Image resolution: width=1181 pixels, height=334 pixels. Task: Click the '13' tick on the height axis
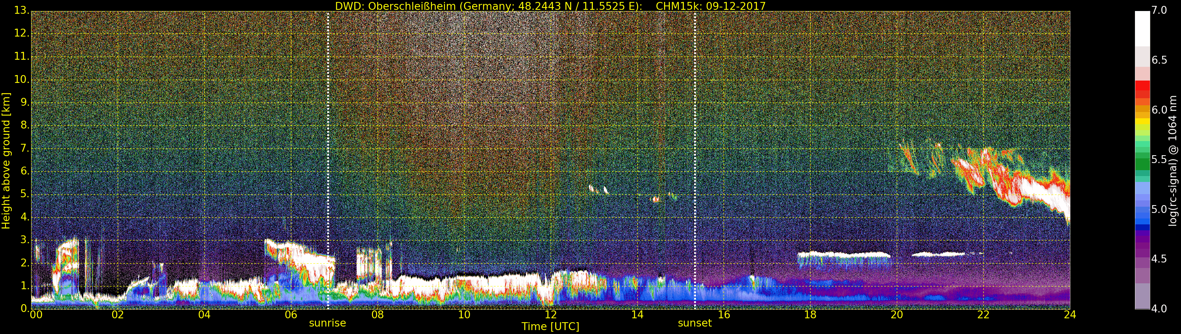[20, 11]
